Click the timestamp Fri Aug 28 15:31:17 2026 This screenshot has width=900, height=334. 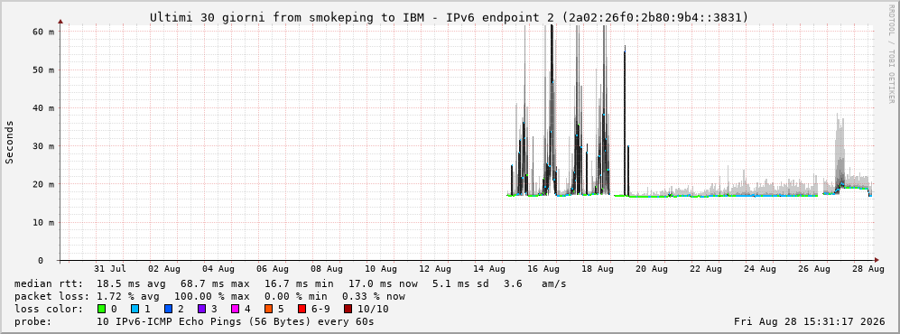pos(810,321)
